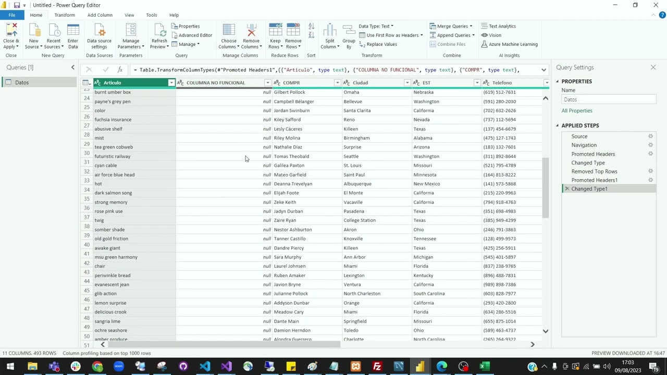Open the Merge Queries dropdown

(x=451, y=26)
